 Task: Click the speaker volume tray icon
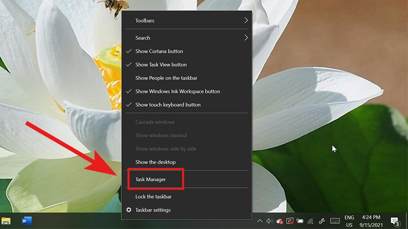coord(269,221)
